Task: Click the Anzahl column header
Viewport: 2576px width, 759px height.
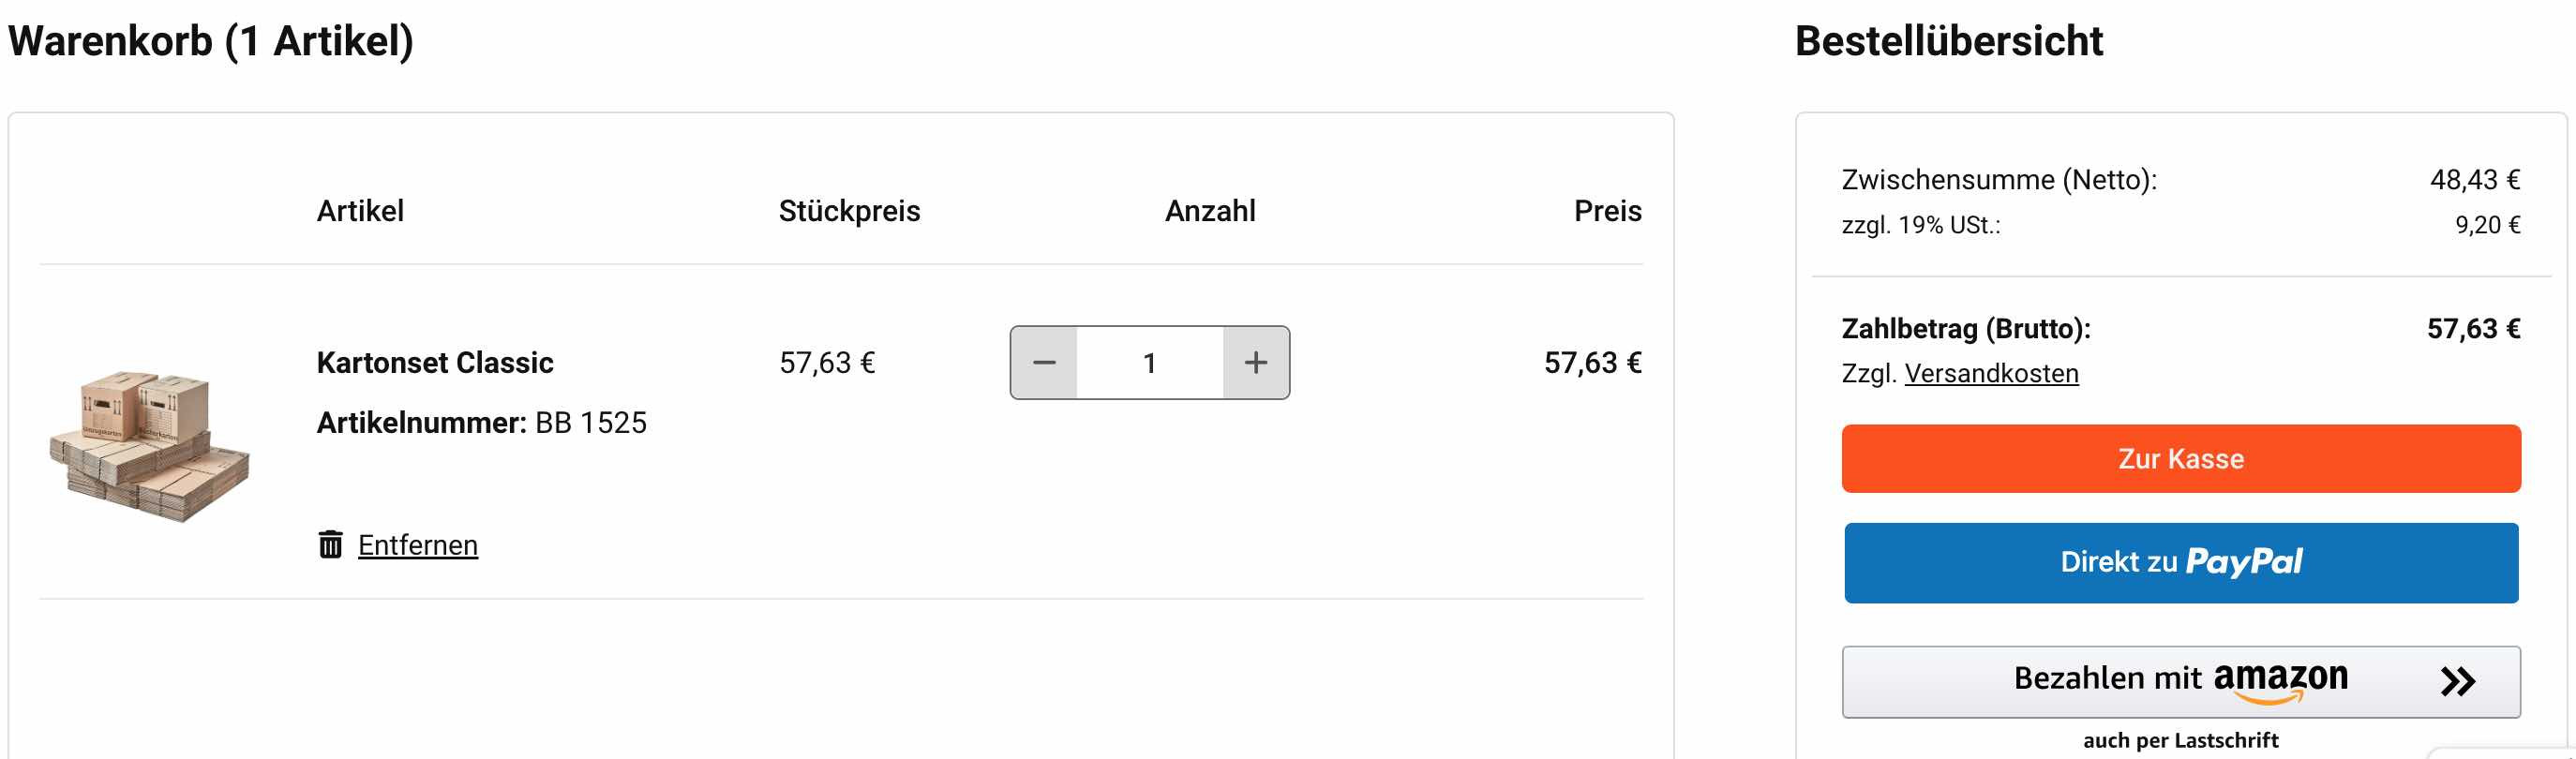Action: [x=1210, y=211]
